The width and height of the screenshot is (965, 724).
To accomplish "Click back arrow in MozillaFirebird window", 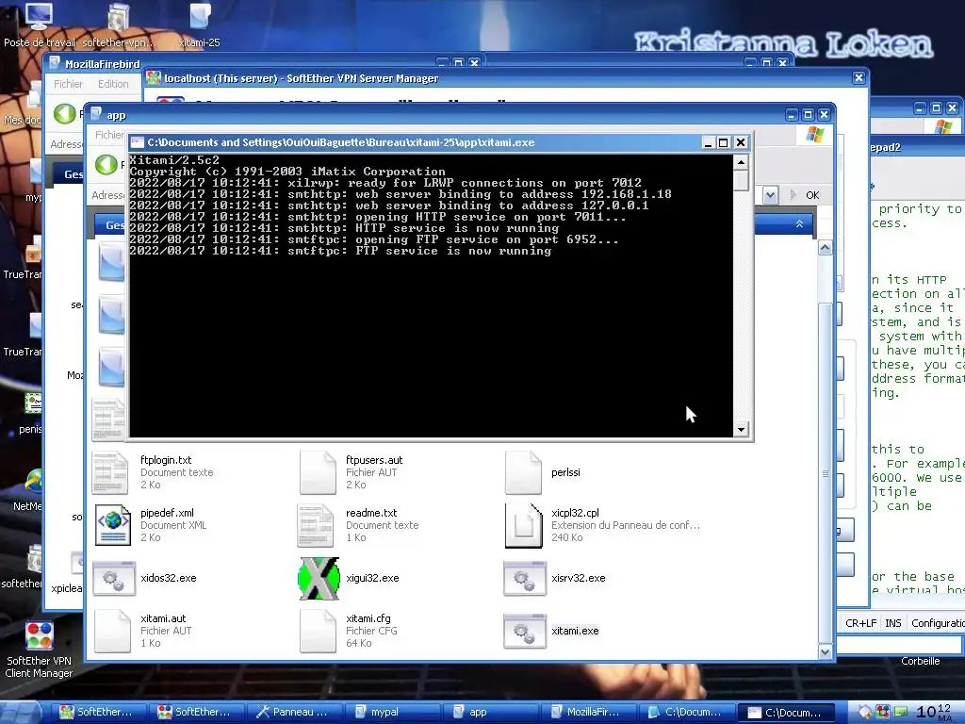I will (64, 113).
